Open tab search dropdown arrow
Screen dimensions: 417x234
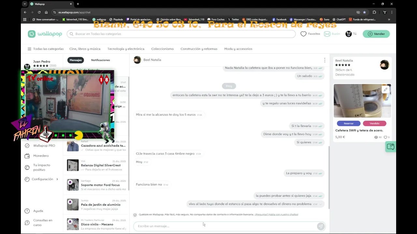coord(25,4)
